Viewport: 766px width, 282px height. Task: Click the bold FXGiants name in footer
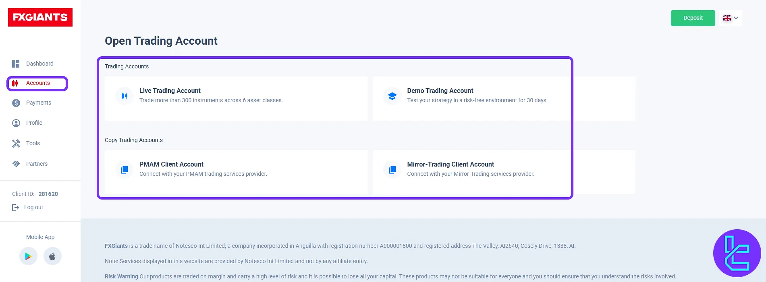(116, 246)
